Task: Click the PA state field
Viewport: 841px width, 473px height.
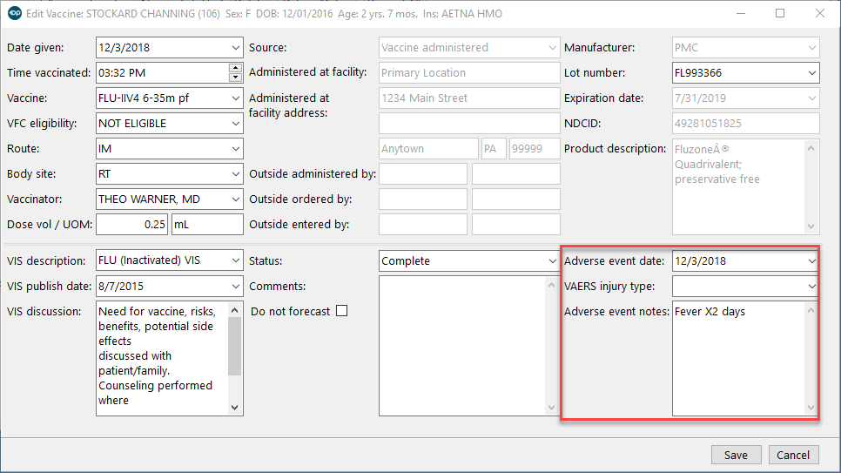Action: pos(494,149)
